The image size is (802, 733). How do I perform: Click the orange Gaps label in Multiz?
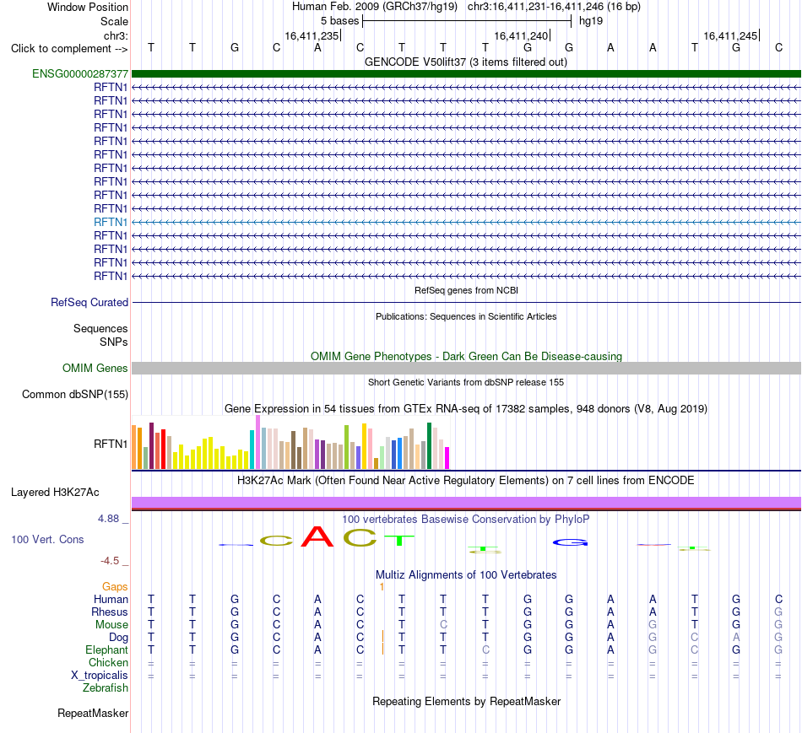(115, 586)
